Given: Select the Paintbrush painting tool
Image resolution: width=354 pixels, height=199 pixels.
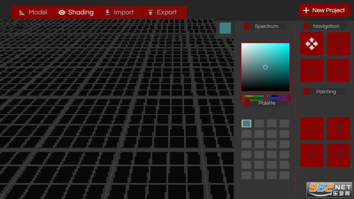Looking at the screenshot, I should click(311, 129).
